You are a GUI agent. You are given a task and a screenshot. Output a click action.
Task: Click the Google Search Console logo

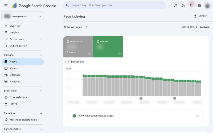click(x=34, y=6)
